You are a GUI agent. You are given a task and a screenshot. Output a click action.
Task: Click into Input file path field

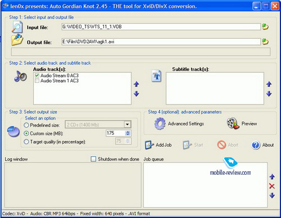click(x=161, y=26)
